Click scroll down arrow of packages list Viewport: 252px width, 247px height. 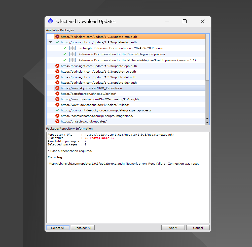pos(207,122)
